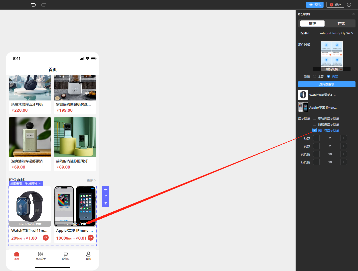358x271 pixels.
Task: Open the more options ellipsis menu
Action: [349, 5]
